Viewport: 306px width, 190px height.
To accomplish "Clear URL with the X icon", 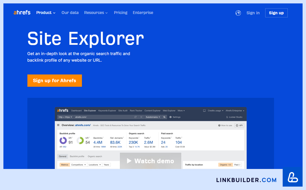I will point(141,117).
